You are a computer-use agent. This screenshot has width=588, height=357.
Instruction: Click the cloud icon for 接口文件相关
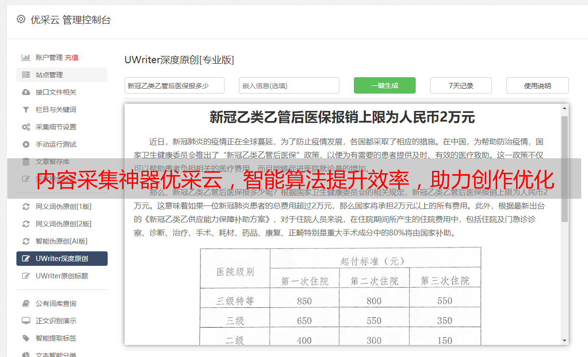click(x=26, y=92)
